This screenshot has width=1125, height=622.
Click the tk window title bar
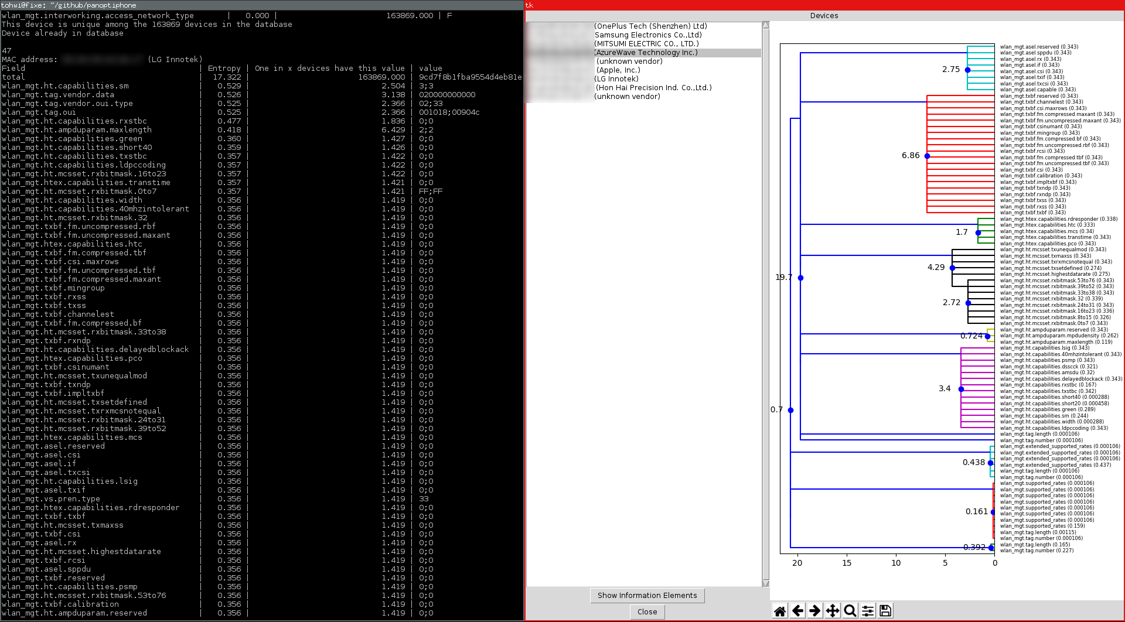pyautogui.click(x=825, y=5)
